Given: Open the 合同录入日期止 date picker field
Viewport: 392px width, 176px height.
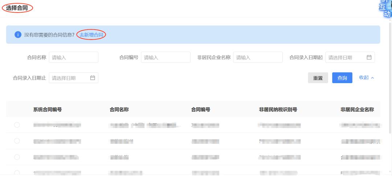Looking at the screenshot, I should (x=70, y=78).
